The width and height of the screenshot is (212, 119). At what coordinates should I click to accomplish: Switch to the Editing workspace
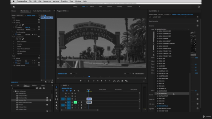[75, 7]
